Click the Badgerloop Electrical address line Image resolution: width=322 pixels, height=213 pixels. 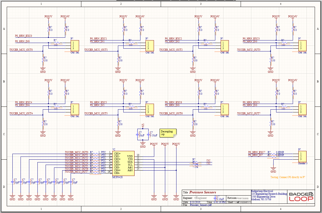point(262,191)
